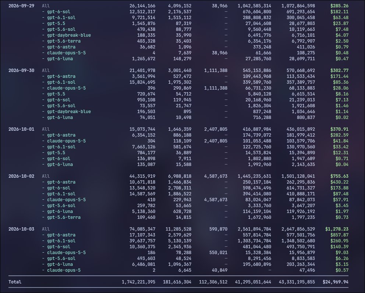Click the value 1,072,864,598
Viewport: 365px width, 293px height.
coord(298,6)
